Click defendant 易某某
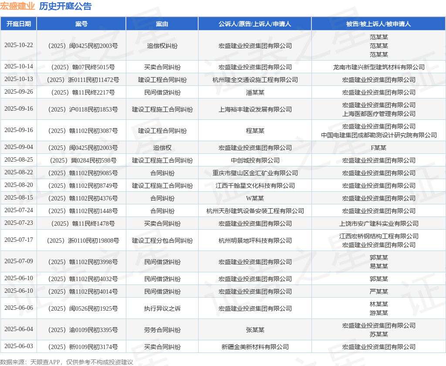Viewport: 446px width, 366px height. click(x=378, y=266)
